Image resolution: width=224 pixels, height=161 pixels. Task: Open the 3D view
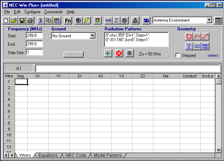(x=146, y=21)
